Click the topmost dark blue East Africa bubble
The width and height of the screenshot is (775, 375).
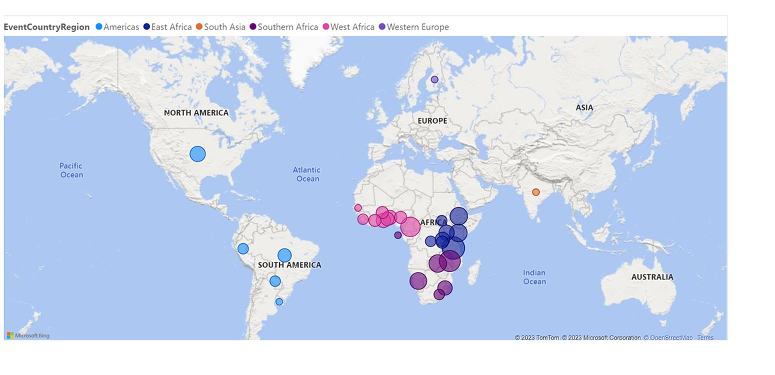459,216
